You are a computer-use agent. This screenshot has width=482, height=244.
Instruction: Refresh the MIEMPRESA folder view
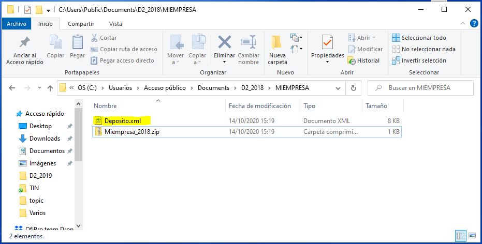tap(354, 88)
